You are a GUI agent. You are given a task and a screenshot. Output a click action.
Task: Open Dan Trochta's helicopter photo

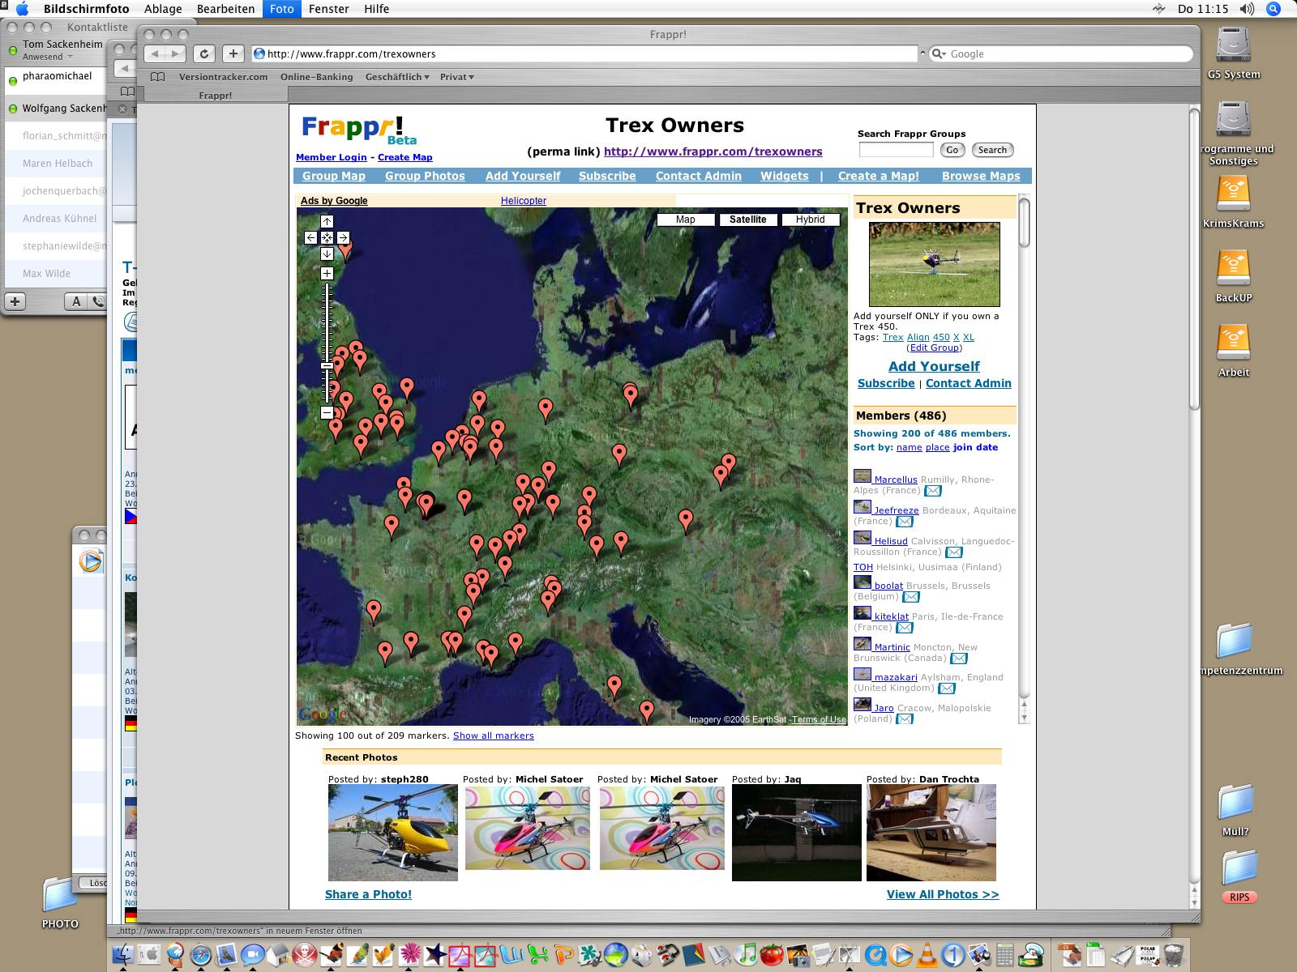coord(931,833)
